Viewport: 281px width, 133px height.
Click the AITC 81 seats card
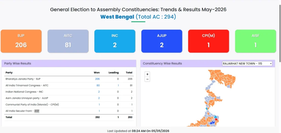coord(68,41)
